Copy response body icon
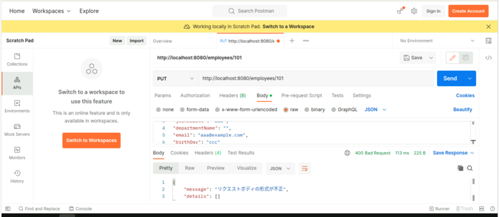Viewport: 499px width, 217px height. point(460,168)
